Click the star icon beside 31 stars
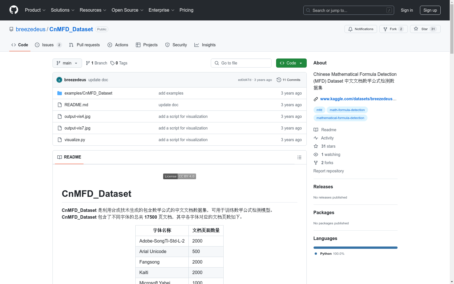The width and height of the screenshot is (454, 284). point(316,146)
